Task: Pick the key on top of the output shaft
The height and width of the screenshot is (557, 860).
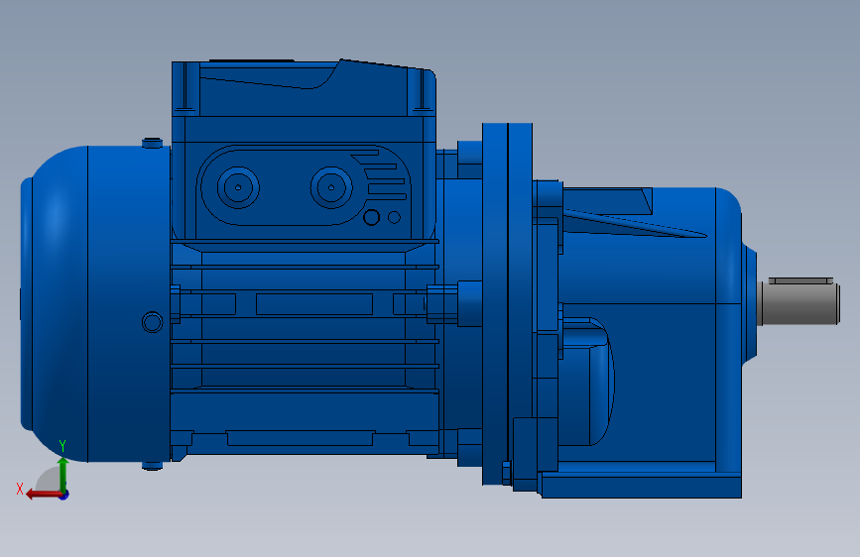Action: (800, 280)
